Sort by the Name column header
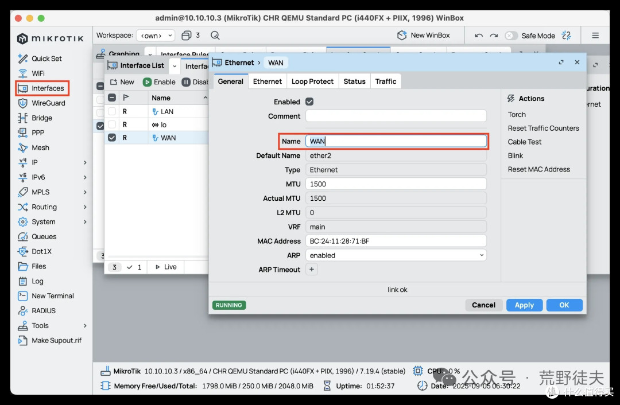This screenshot has width=620, height=405. point(179,98)
